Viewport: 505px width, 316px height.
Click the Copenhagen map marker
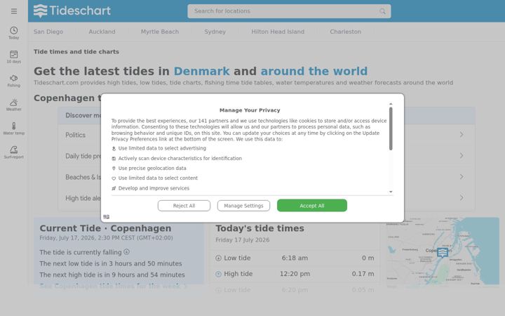point(443,252)
